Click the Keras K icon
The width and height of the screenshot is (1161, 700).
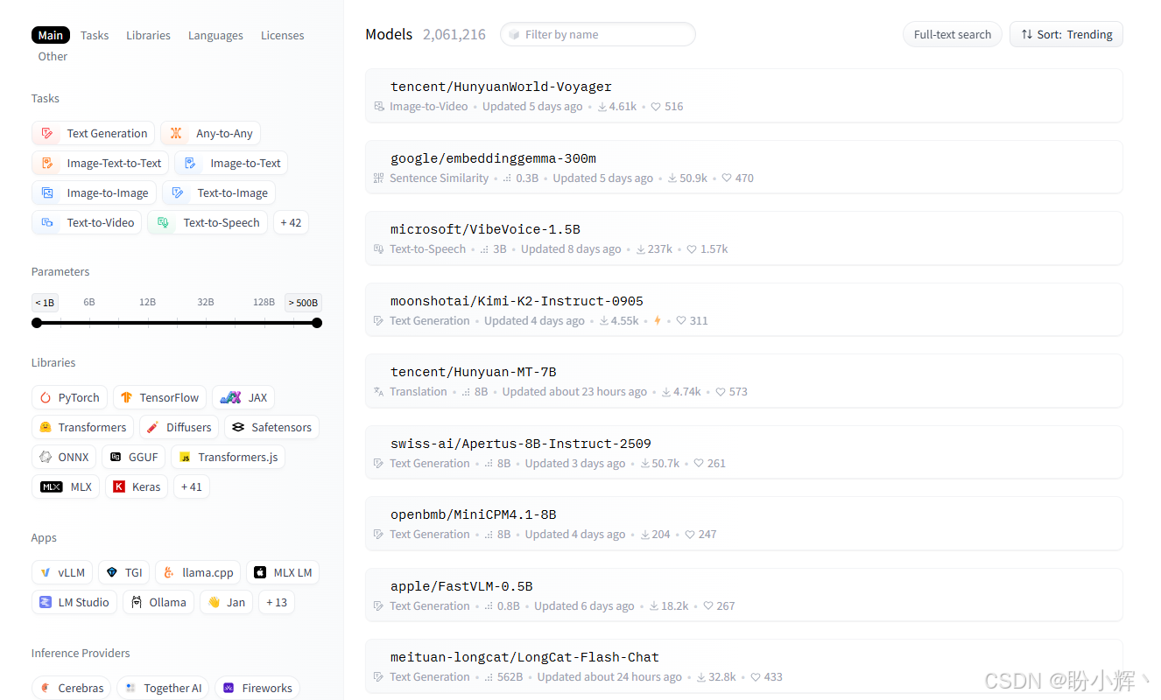119,487
